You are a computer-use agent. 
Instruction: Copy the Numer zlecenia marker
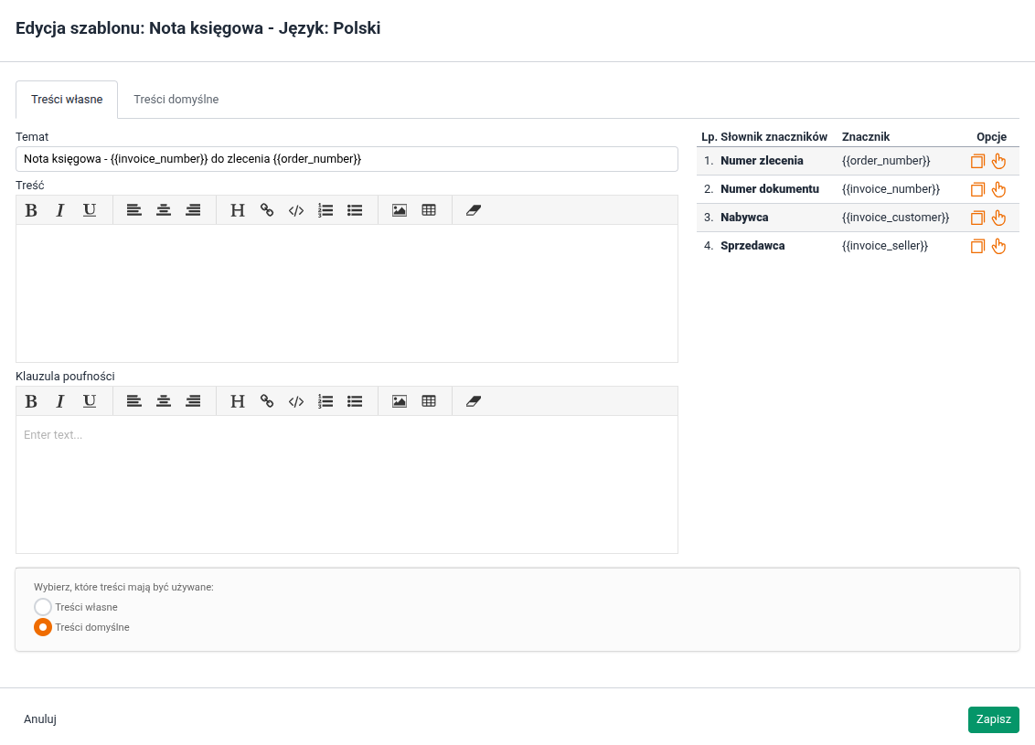point(977,162)
